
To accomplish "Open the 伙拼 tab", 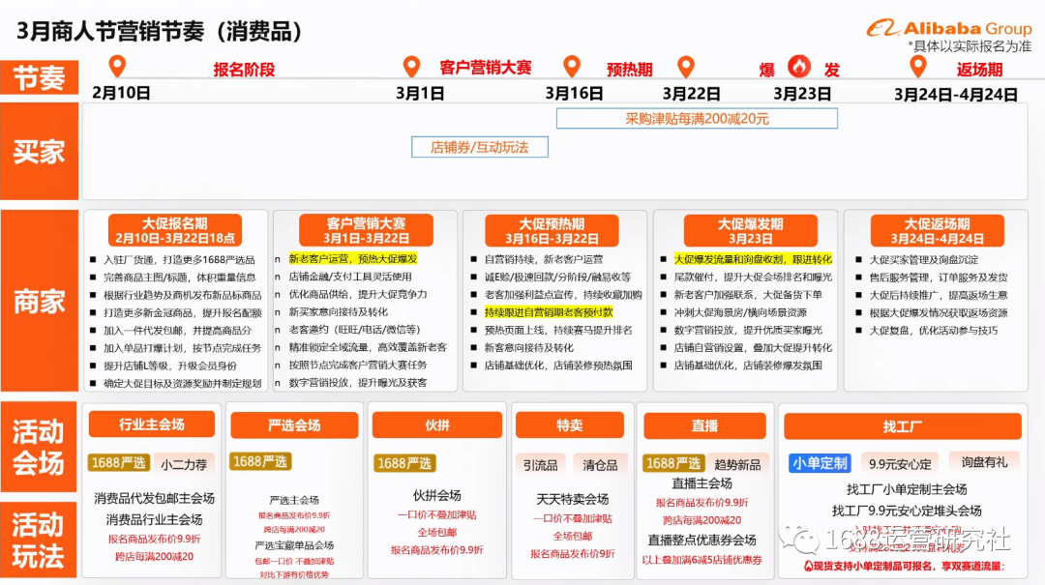I will click(x=437, y=425).
